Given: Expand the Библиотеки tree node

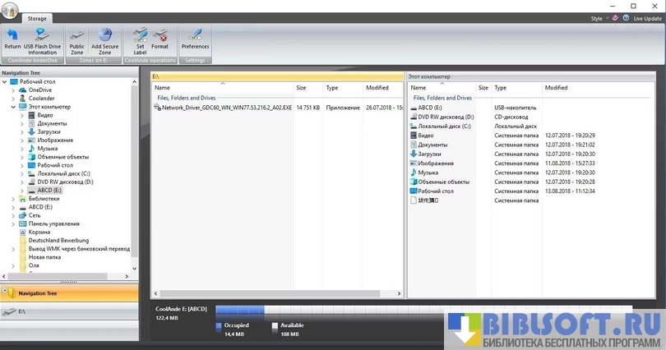Looking at the screenshot, I should (x=13, y=198).
